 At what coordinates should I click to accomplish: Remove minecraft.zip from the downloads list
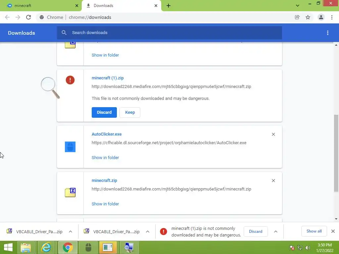point(273,181)
